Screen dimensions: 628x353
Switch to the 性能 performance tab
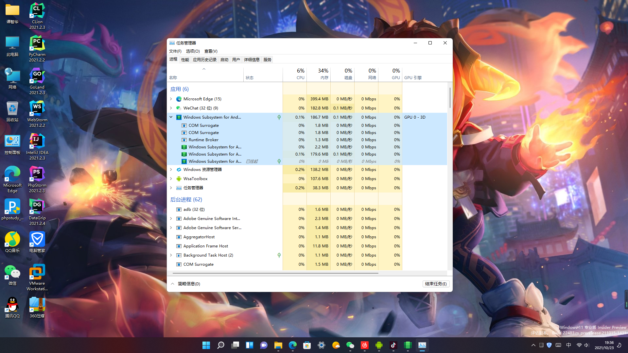[185, 59]
